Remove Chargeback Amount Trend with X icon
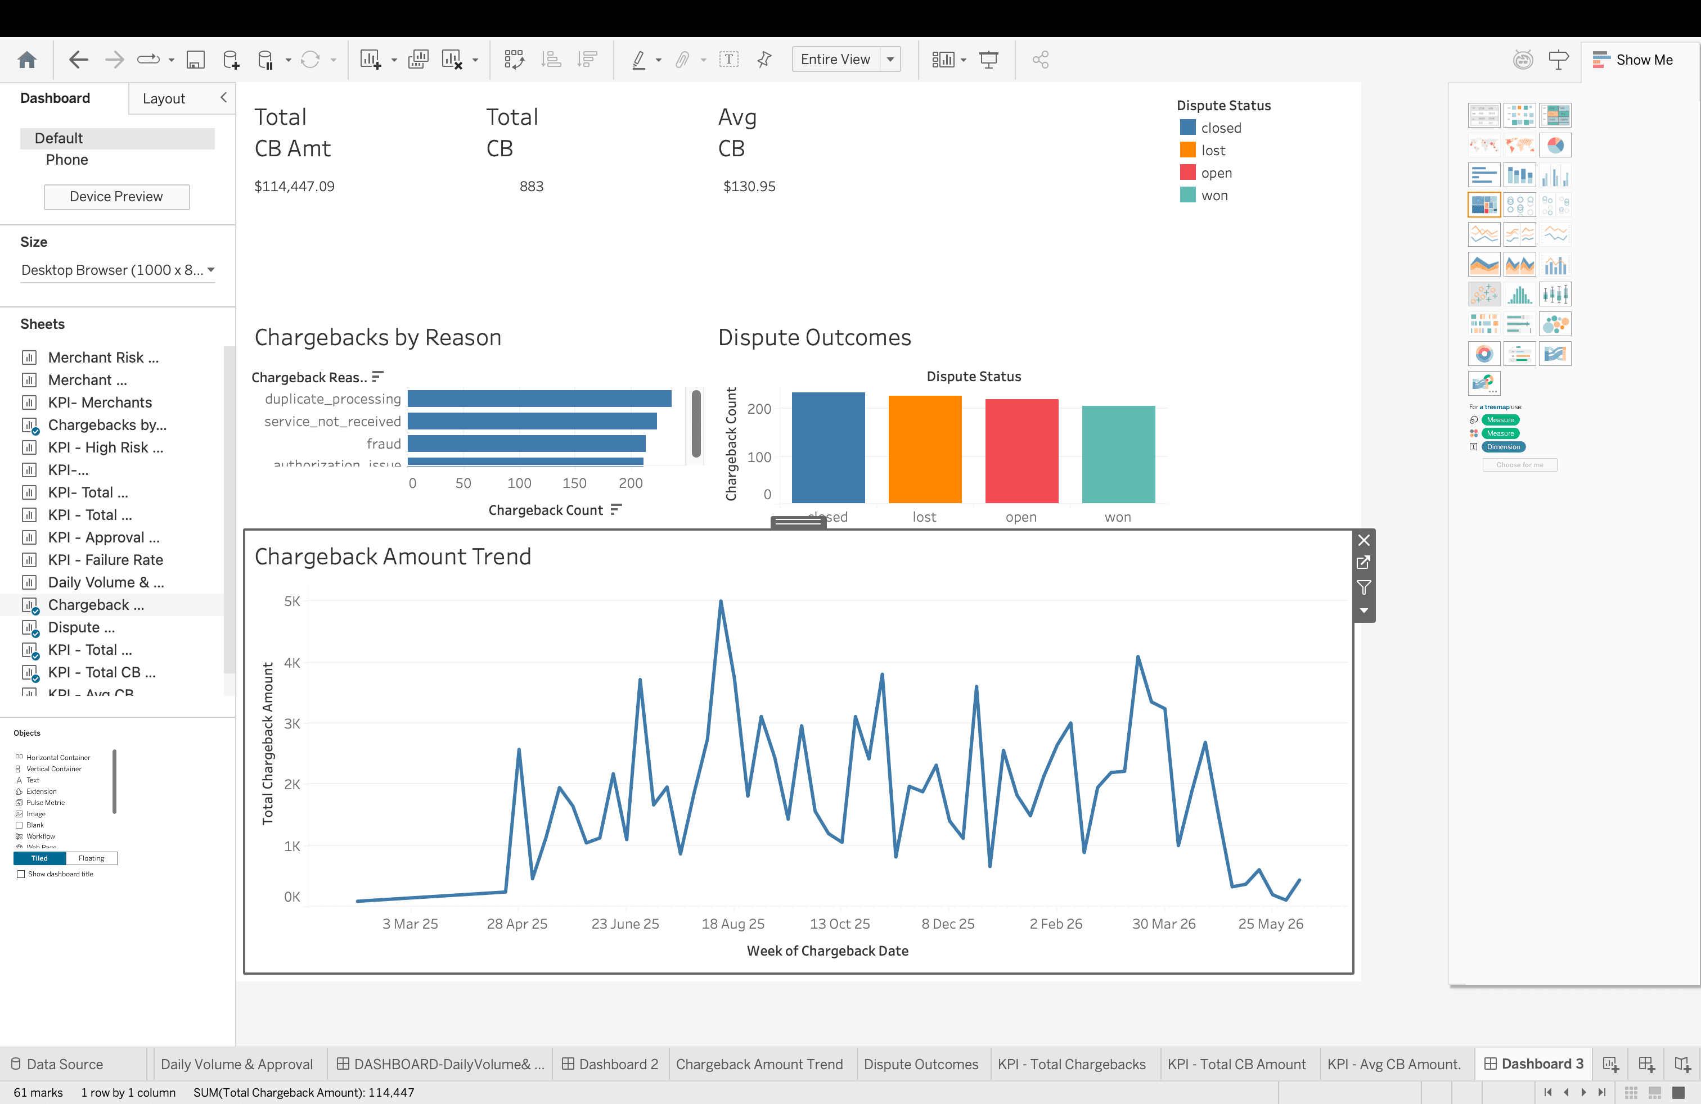 coord(1363,540)
